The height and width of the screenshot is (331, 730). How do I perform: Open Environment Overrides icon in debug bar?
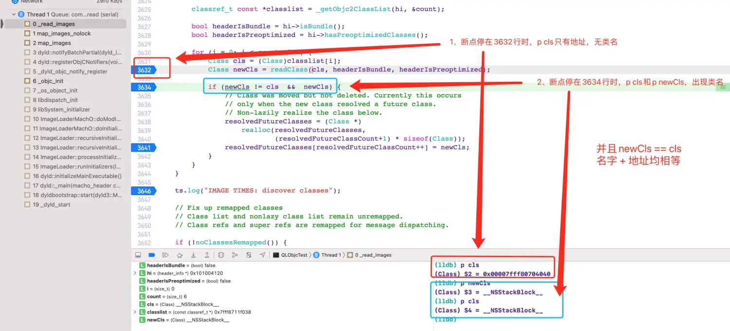click(249, 255)
